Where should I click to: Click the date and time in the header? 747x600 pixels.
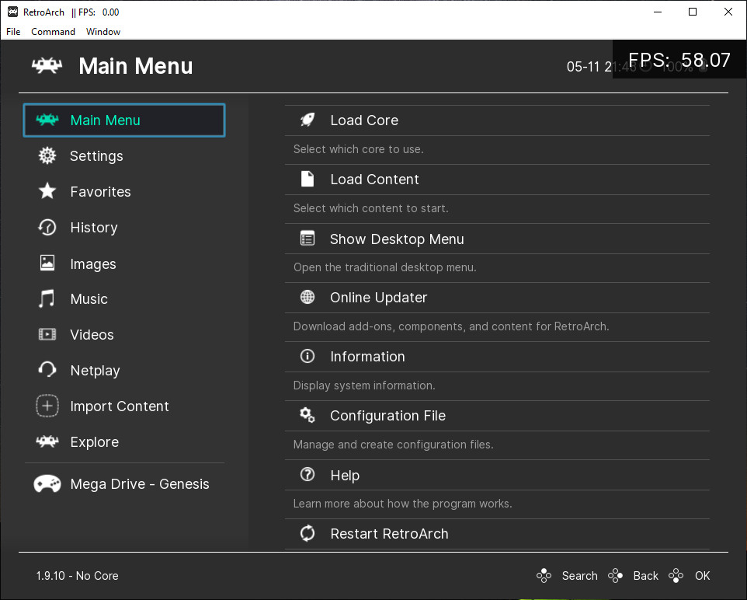601,67
